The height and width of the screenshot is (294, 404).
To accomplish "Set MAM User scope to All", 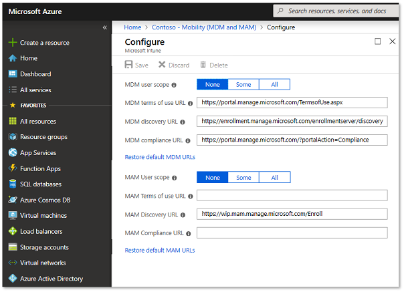I will pos(274,178).
